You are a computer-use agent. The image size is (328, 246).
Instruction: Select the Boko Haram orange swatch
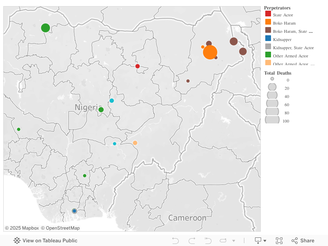pyautogui.click(x=268, y=22)
